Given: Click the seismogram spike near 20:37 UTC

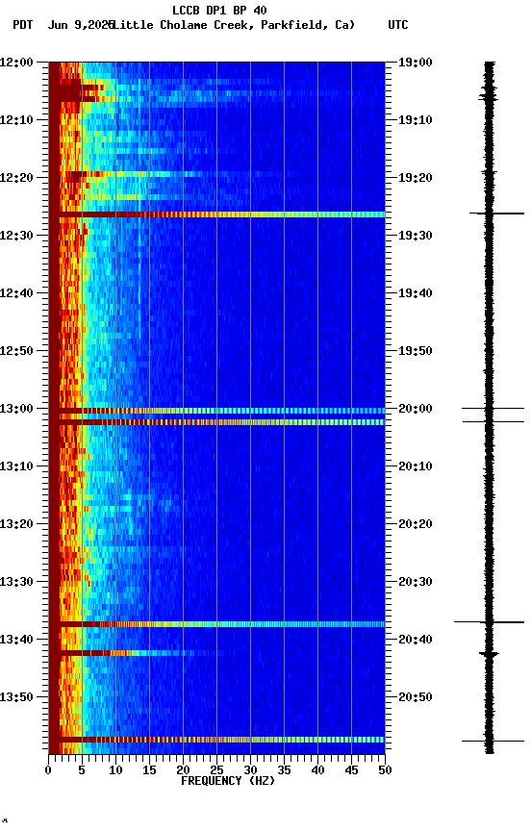Looking at the screenshot, I should (x=489, y=621).
